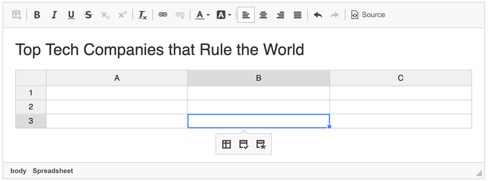Select row 1 header
The image size is (488, 181).
31,93
